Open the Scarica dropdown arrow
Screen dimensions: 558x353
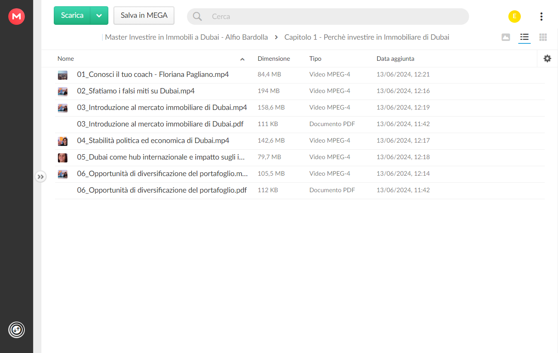coord(99,16)
